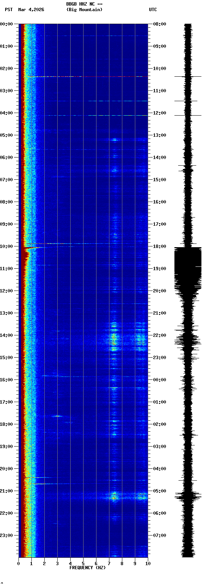Screen dimensions: 204x587
Task: Click the UTC timezone label
Action: click(153, 10)
